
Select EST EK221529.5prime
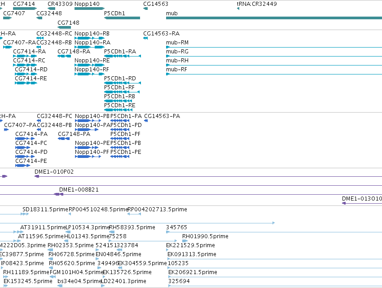coord(168,250)
